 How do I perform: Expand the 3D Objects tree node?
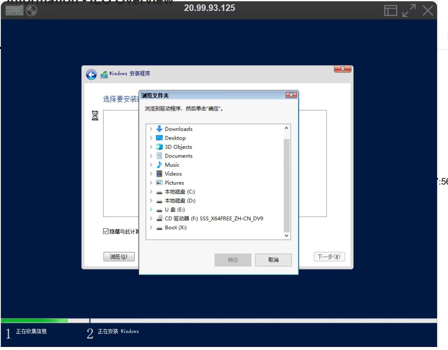click(151, 147)
